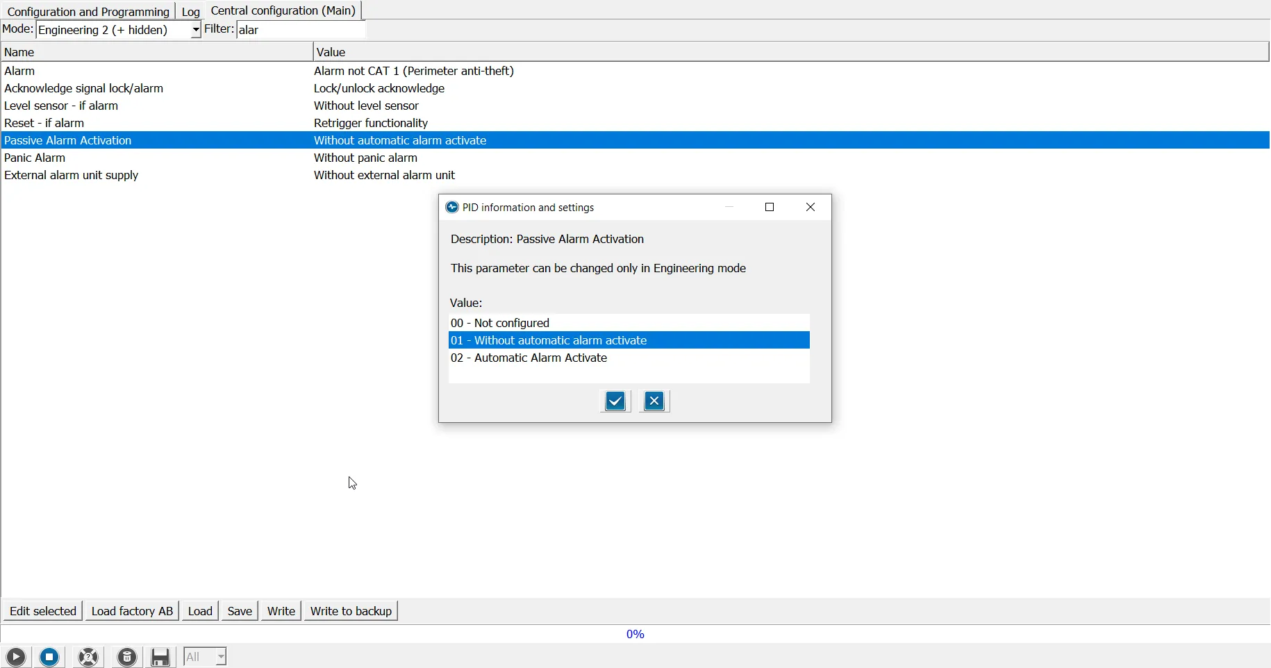Select value 02 - Automatic Alarm Activate
The width and height of the screenshot is (1271, 668).
pos(529,358)
